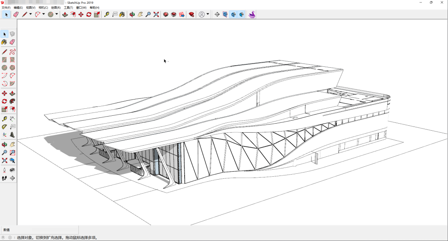Pick the Freehand drawing tool
Image resolution: width=448 pixels, height=241 pixels.
(12, 52)
